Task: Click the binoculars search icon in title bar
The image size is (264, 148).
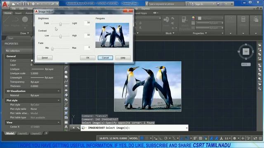Action: click(188, 4)
